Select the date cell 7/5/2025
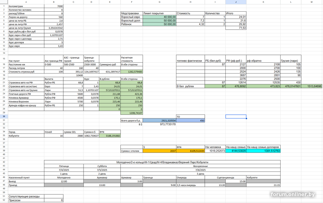 (102, 170)
